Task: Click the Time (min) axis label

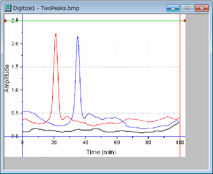Action: [101, 152]
